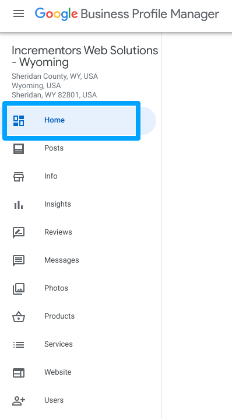Click the Google Business Profile Manager logo
The width and height of the screenshot is (232, 419).
(127, 14)
